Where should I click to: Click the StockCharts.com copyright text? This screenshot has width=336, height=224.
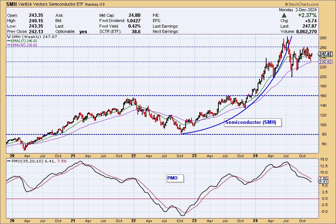[302, 4]
